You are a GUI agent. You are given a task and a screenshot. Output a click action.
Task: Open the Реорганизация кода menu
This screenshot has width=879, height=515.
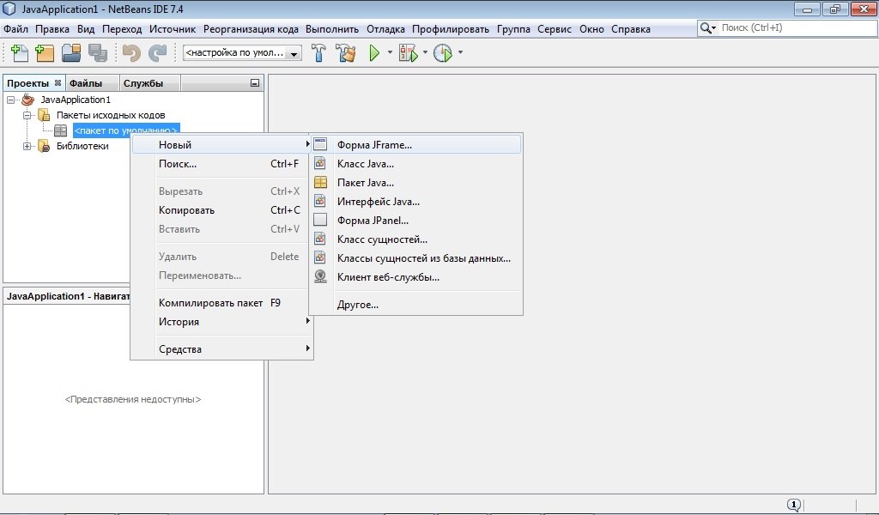251,29
